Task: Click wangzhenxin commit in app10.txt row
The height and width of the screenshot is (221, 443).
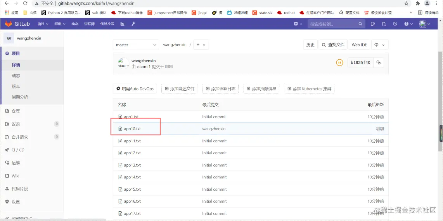Action: point(214,129)
